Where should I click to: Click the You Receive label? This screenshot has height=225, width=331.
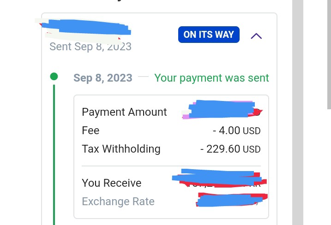[x=111, y=183]
